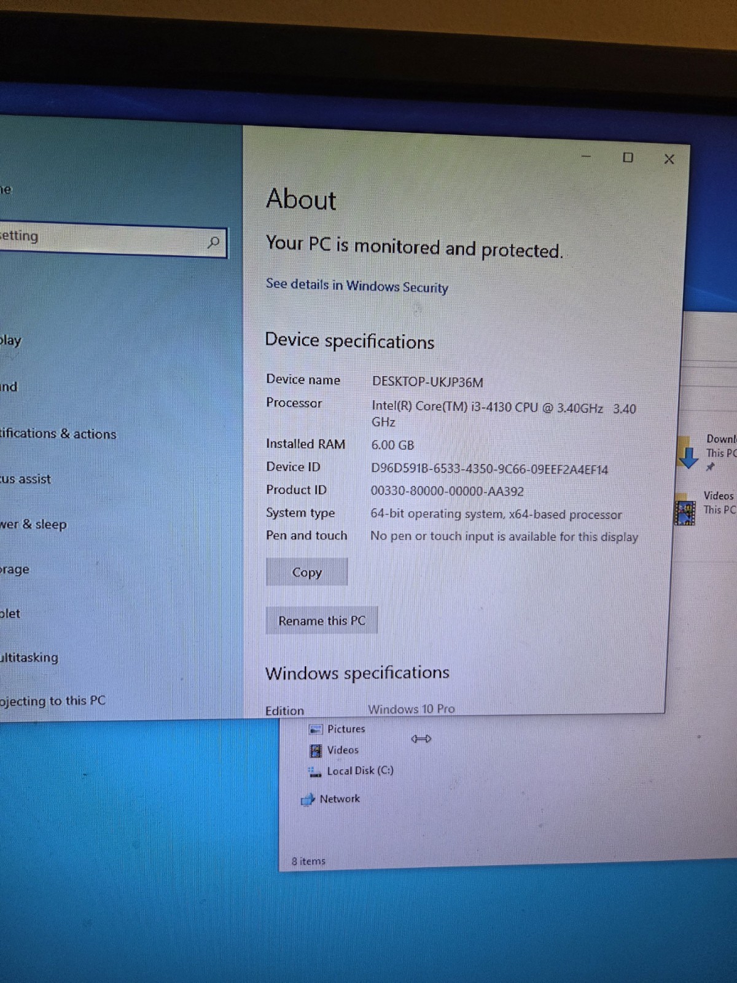The height and width of the screenshot is (983, 737).
Task: Open See details in Windows Security link
Action: (357, 286)
